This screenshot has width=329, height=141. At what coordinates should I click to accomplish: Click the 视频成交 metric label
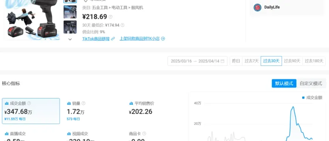[80, 134]
